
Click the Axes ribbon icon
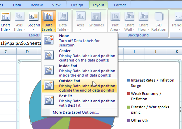click(81, 16)
